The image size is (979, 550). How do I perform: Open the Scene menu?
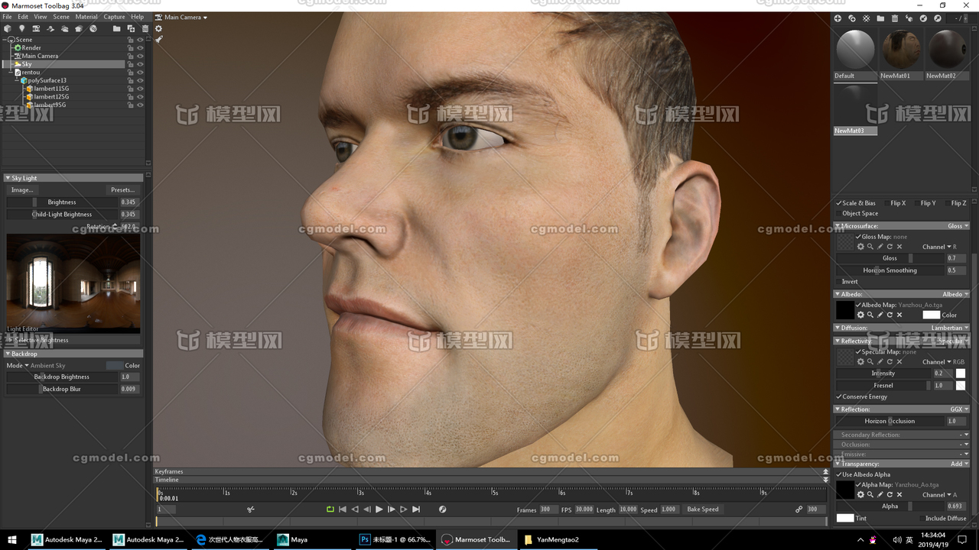(61, 17)
